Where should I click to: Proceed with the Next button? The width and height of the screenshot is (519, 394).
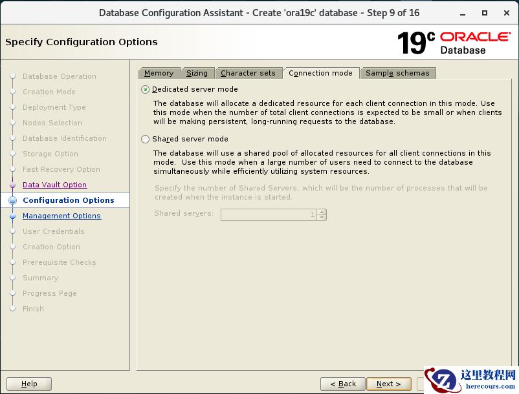point(388,384)
